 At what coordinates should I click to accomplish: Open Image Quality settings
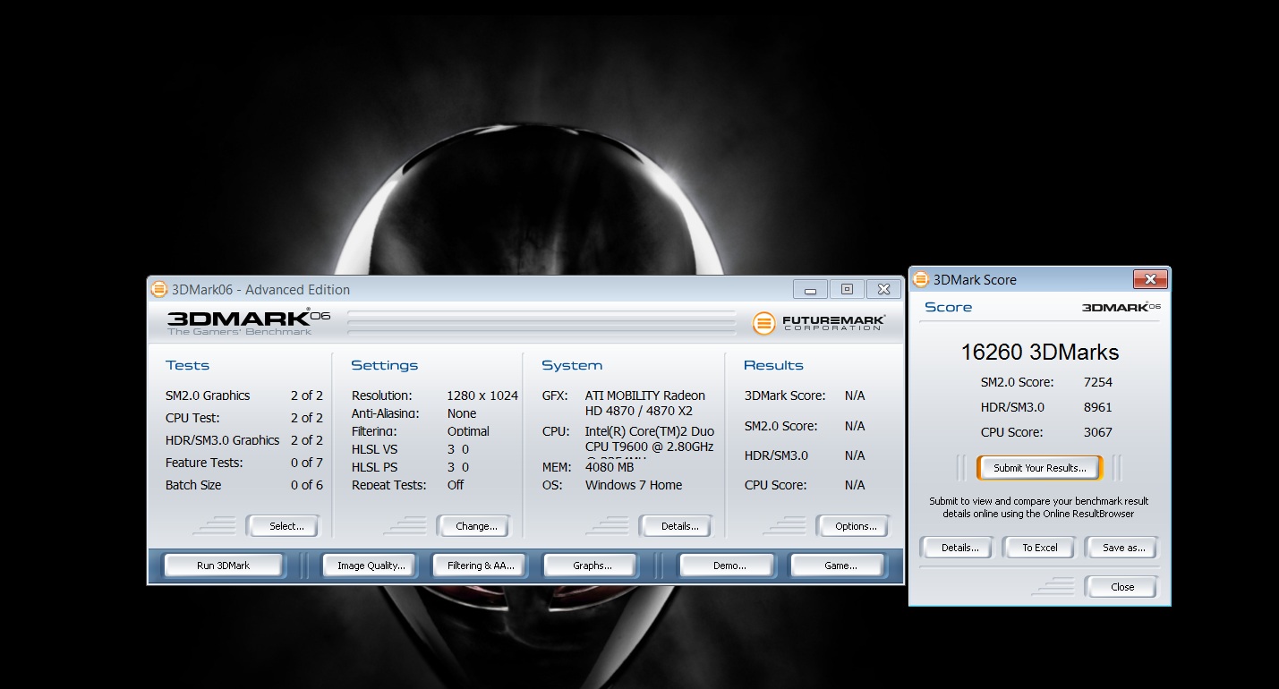coord(371,566)
